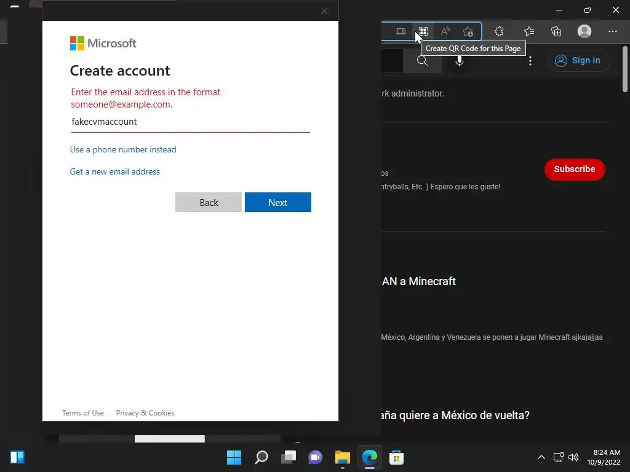The image size is (630, 472).
Task: Open video title ending AN a Minecraft
Action: (x=418, y=281)
